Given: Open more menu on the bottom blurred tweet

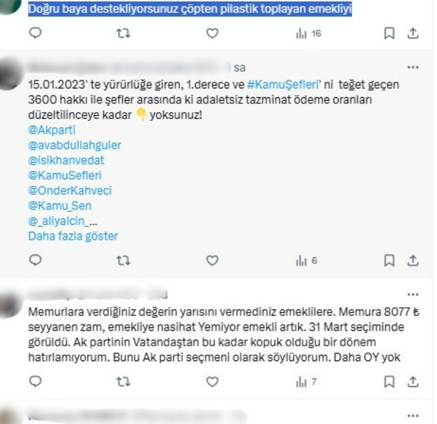Looking at the screenshot, I should click(413, 416).
